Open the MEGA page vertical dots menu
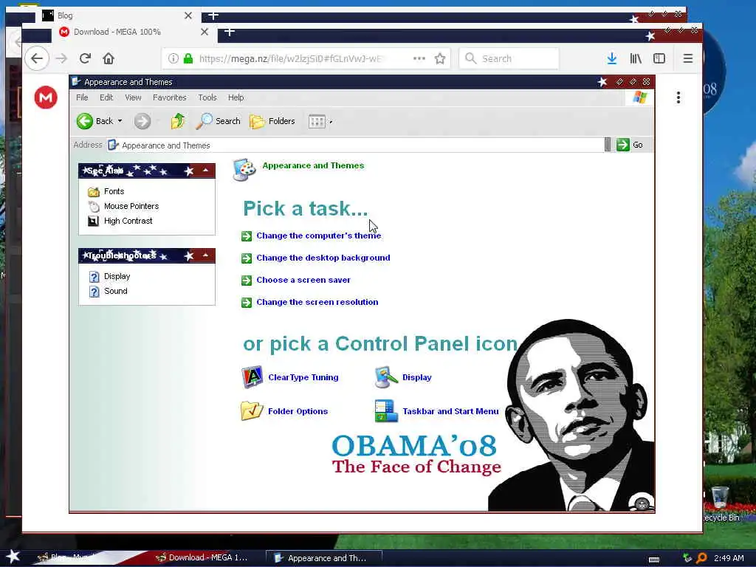 (x=678, y=97)
